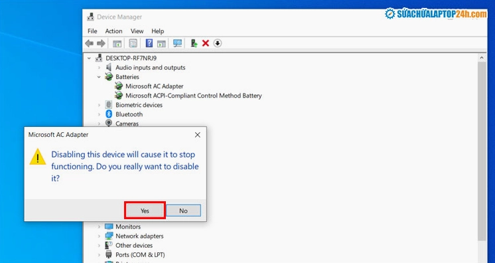This screenshot has height=263, width=495.
Task: Click the Device Manager title bar icon
Action: (91, 17)
